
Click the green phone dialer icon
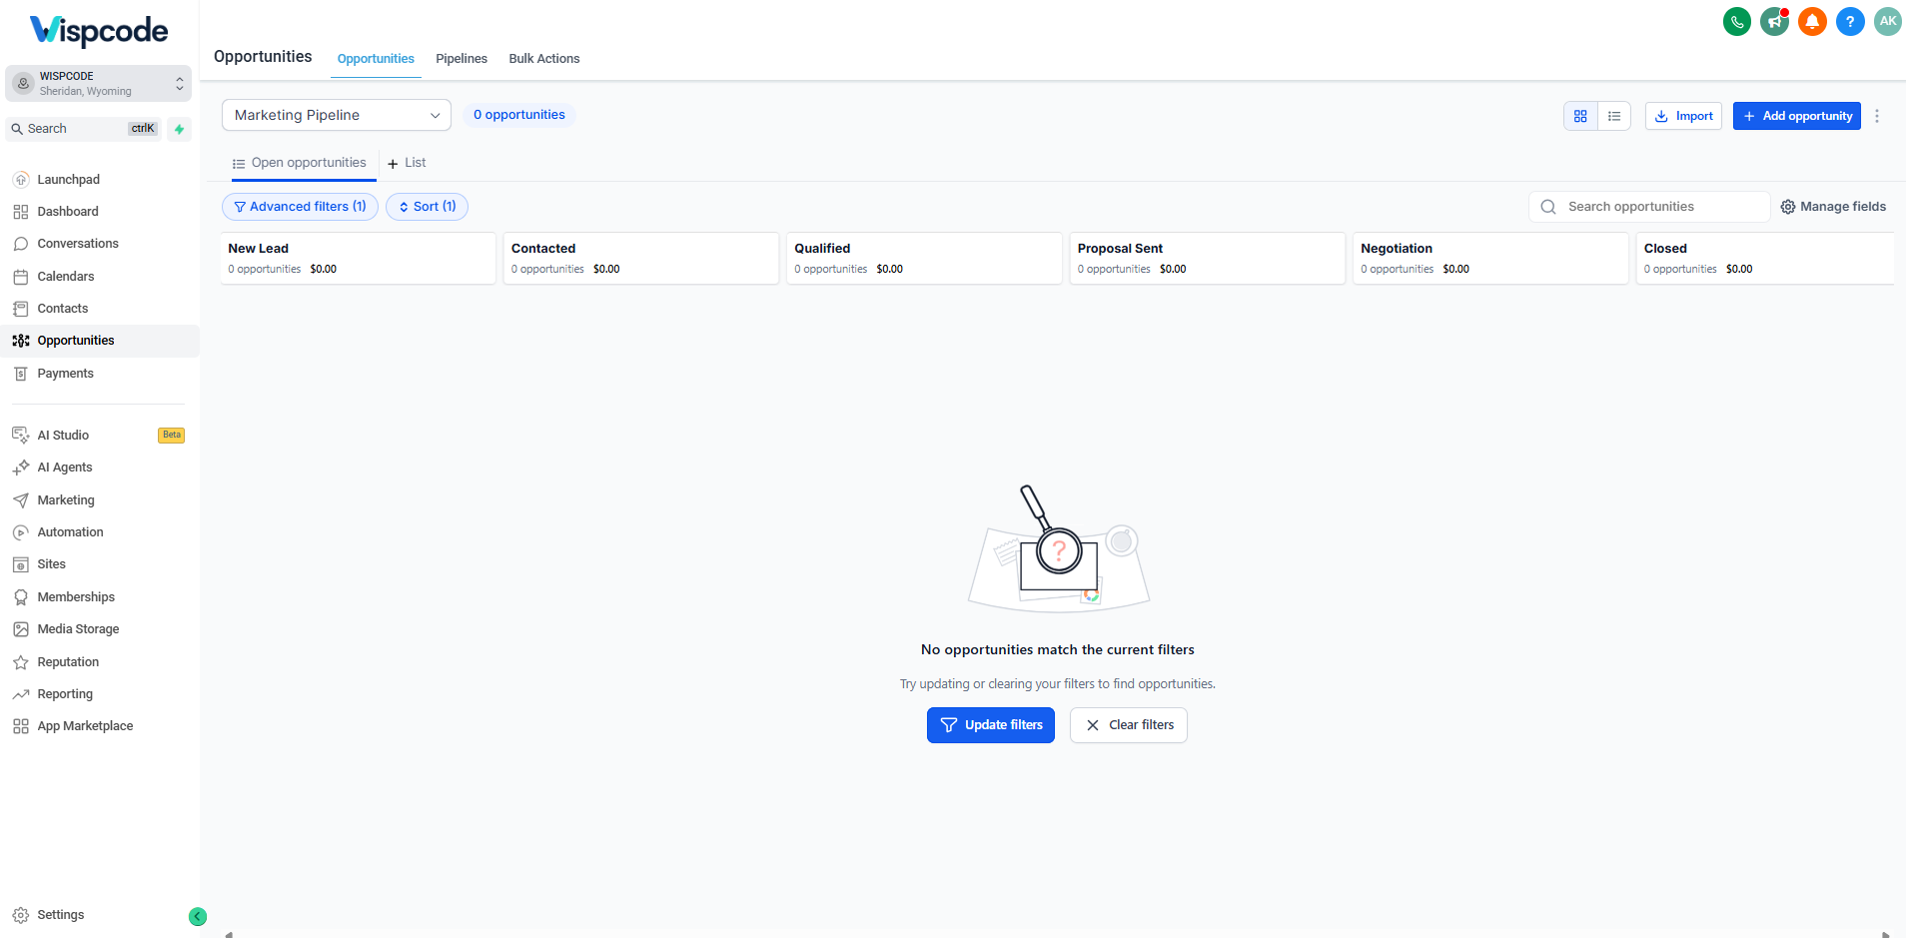pyautogui.click(x=1737, y=21)
